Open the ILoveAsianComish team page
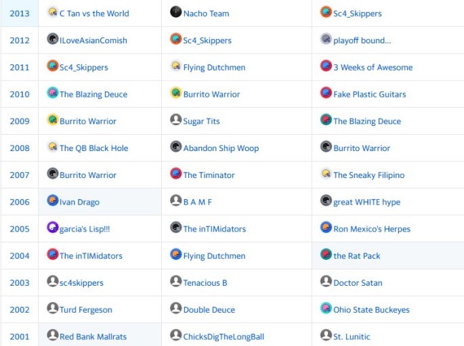The height and width of the screenshot is (346, 464). [x=93, y=41]
